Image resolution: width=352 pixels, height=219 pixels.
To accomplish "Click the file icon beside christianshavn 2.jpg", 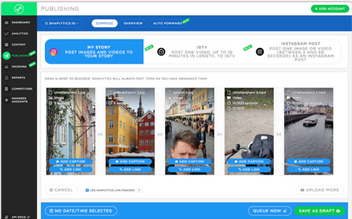I will [50, 92].
